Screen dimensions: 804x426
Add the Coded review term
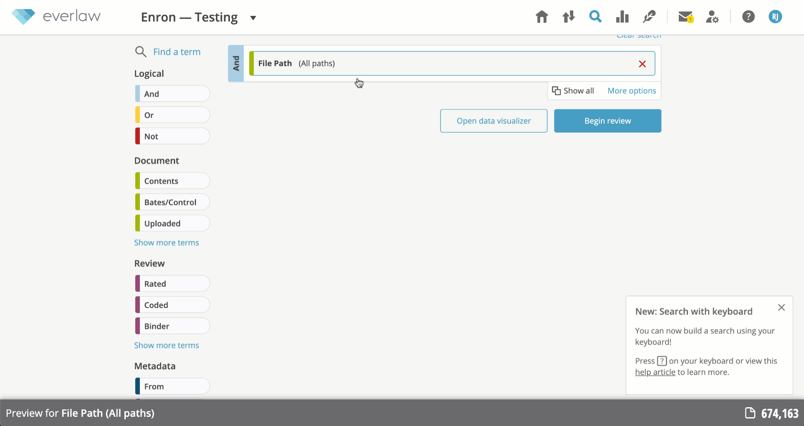point(173,305)
